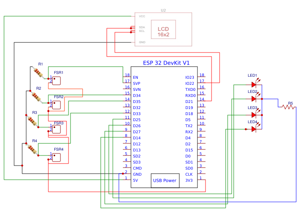Select the LED1 diode symbol
Screen dimensions: 301x212
tap(254, 85)
